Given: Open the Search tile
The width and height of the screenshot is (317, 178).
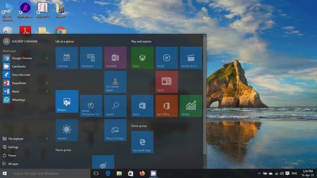Looking at the screenshot, I should [115, 106].
